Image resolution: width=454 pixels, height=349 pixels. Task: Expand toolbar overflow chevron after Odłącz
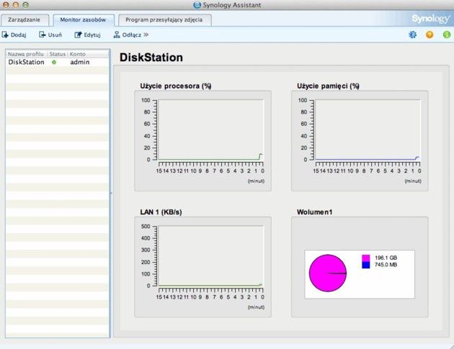point(146,35)
